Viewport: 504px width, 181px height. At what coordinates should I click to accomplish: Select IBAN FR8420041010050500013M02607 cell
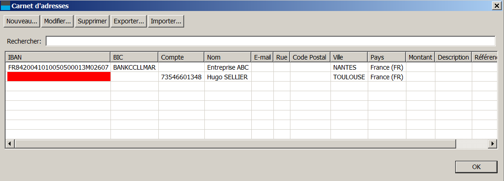point(58,67)
